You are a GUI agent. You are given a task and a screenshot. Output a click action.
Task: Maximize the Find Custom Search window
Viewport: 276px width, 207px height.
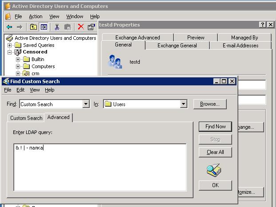pyautogui.click(x=224, y=81)
